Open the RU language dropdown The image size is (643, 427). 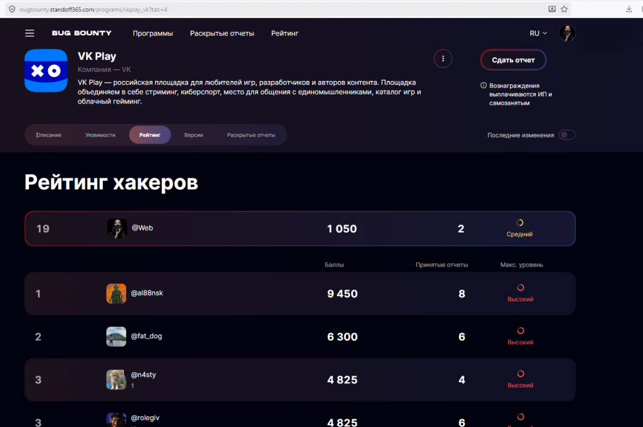[538, 33]
